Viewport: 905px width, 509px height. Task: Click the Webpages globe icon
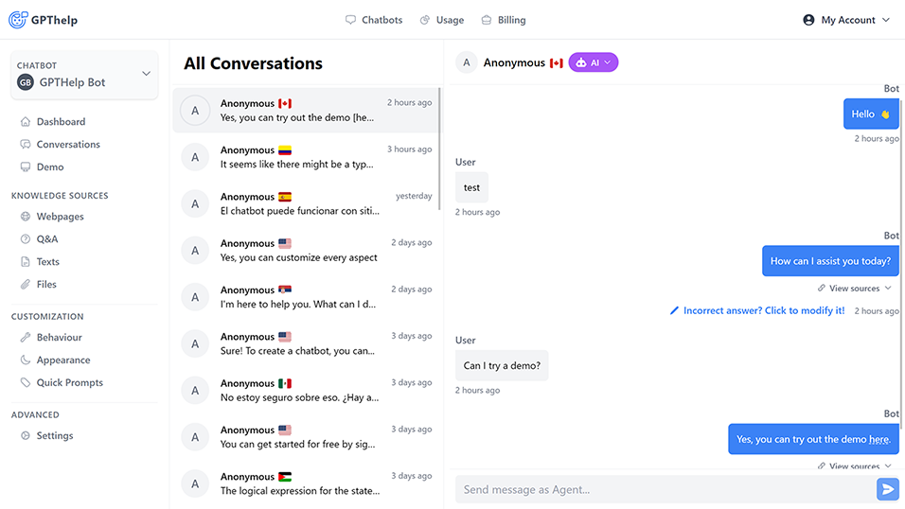point(26,217)
